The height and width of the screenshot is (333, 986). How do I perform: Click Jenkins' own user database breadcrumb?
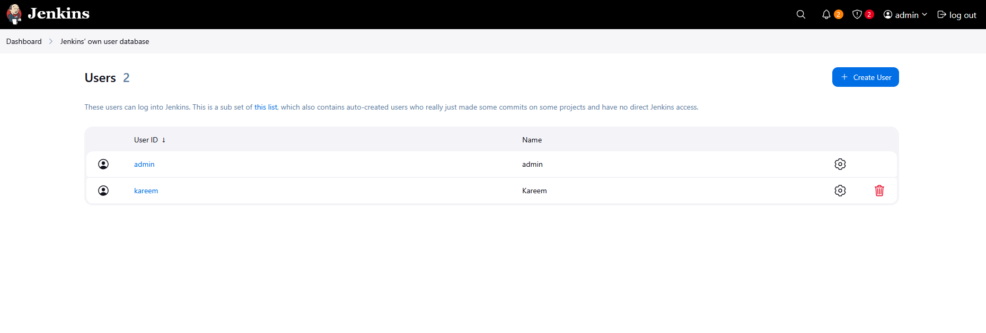pos(104,41)
